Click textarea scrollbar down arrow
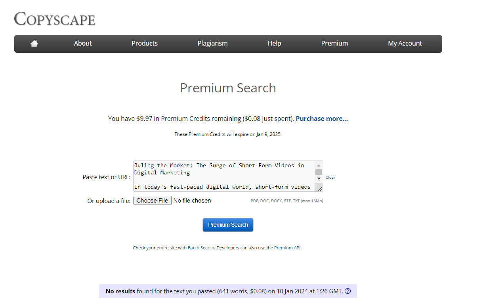Image resolution: width=502 pixels, height=308 pixels. [319, 179]
